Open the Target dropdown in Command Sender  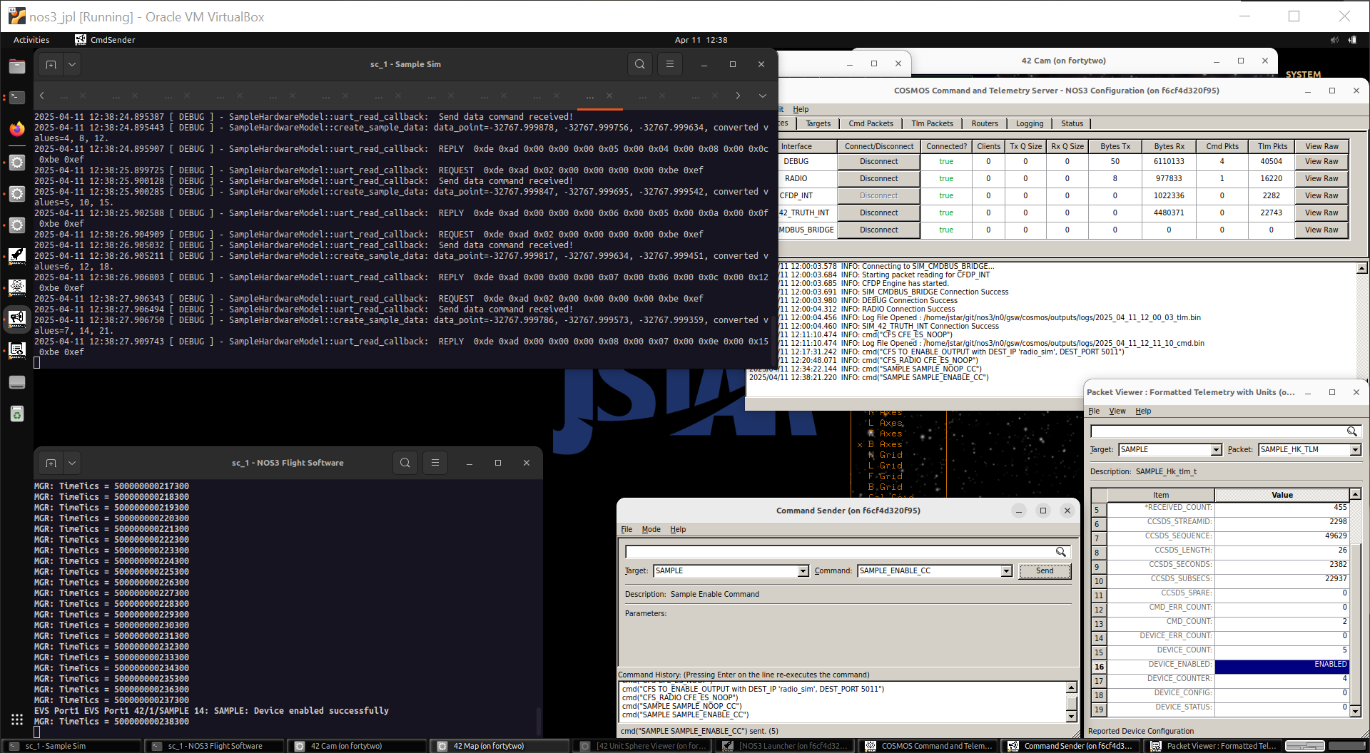[x=803, y=571]
